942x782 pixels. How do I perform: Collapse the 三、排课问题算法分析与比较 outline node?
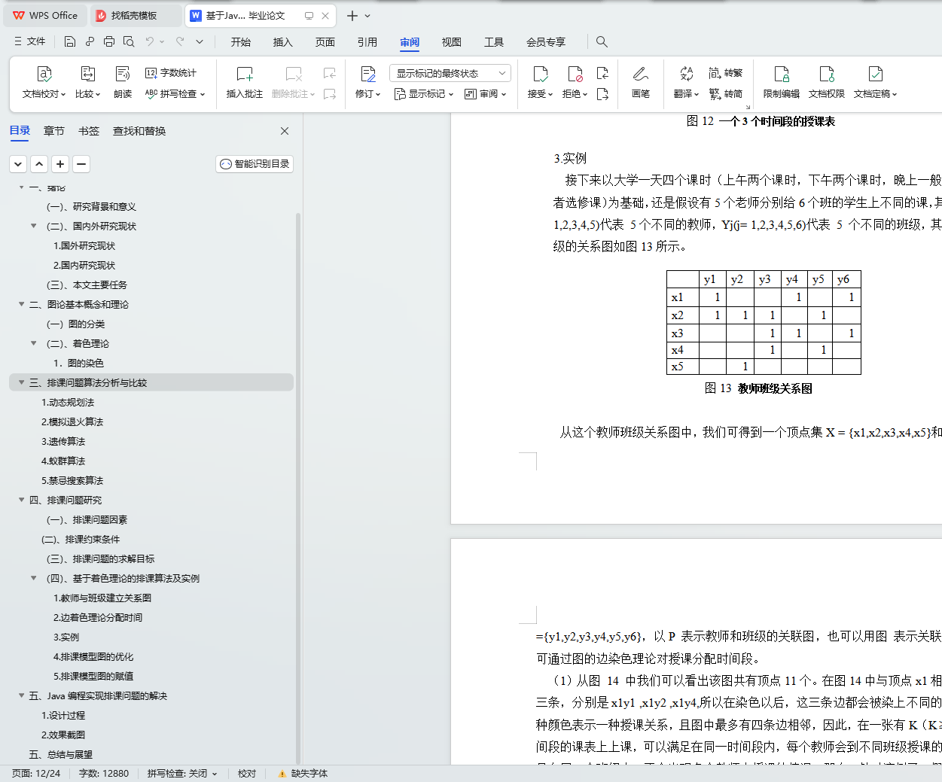point(22,382)
